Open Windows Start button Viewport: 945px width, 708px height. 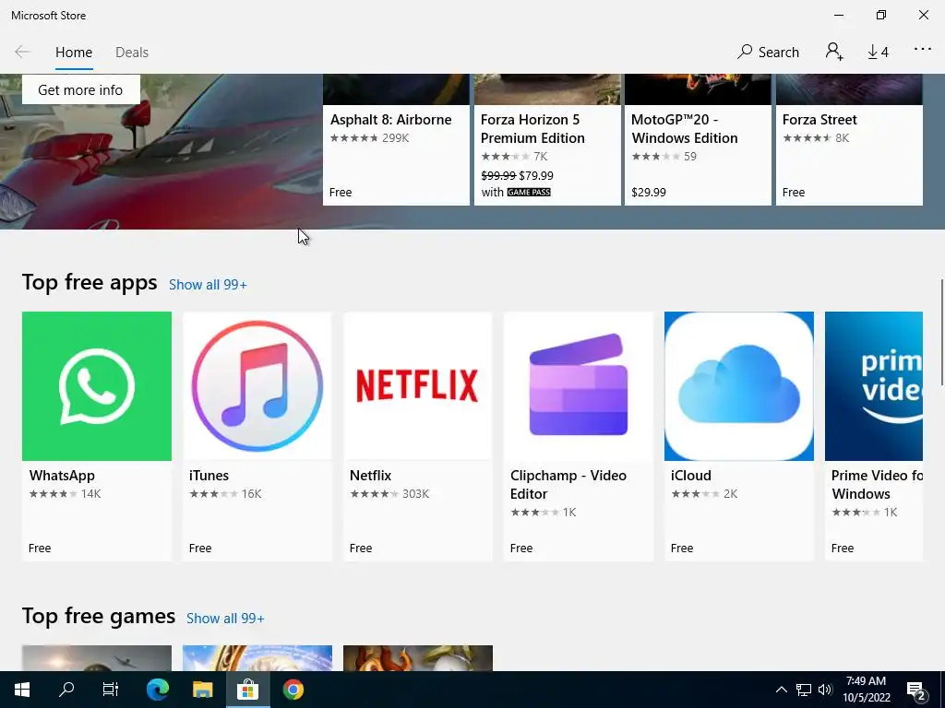(x=22, y=690)
